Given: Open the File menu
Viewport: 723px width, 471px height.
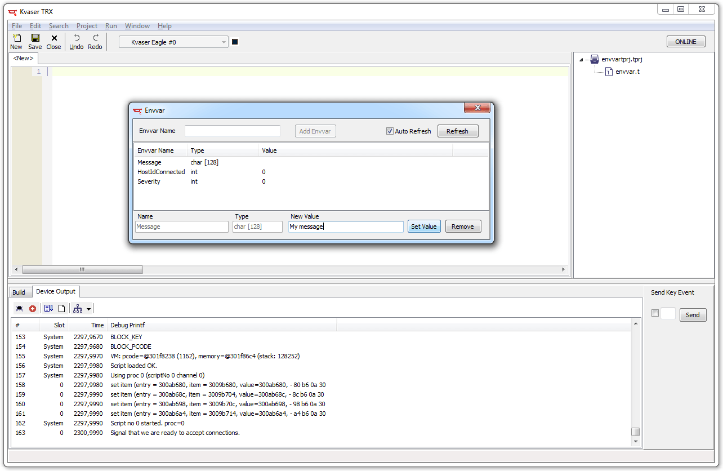Looking at the screenshot, I should point(17,26).
